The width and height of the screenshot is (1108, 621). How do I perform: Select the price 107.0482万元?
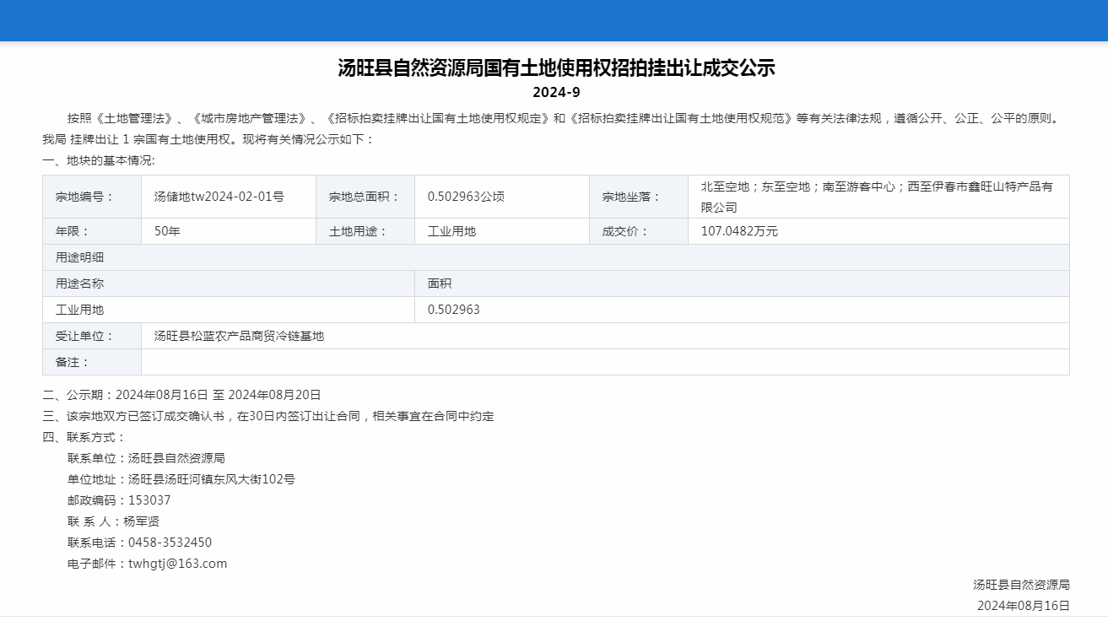point(739,231)
